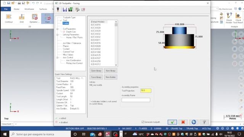This screenshot has width=244, height=137.
Task: Select the Drill toolpath in Mastercam ribbon
Action: click(x=22, y=19)
